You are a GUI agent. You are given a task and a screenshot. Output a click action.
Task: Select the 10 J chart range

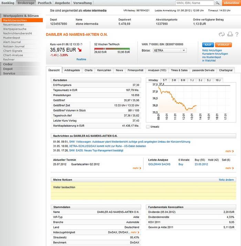218,80
